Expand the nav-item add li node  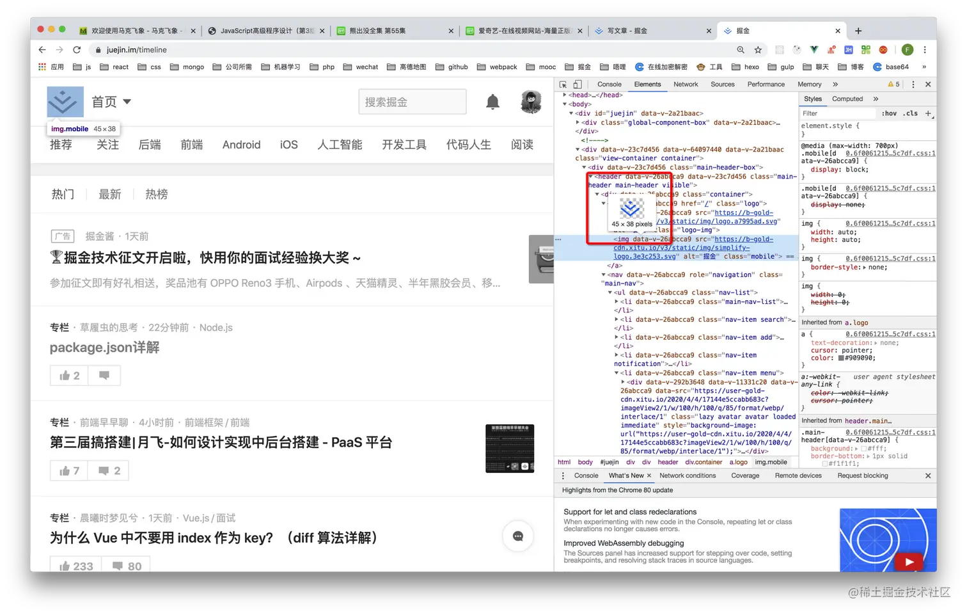(x=617, y=337)
